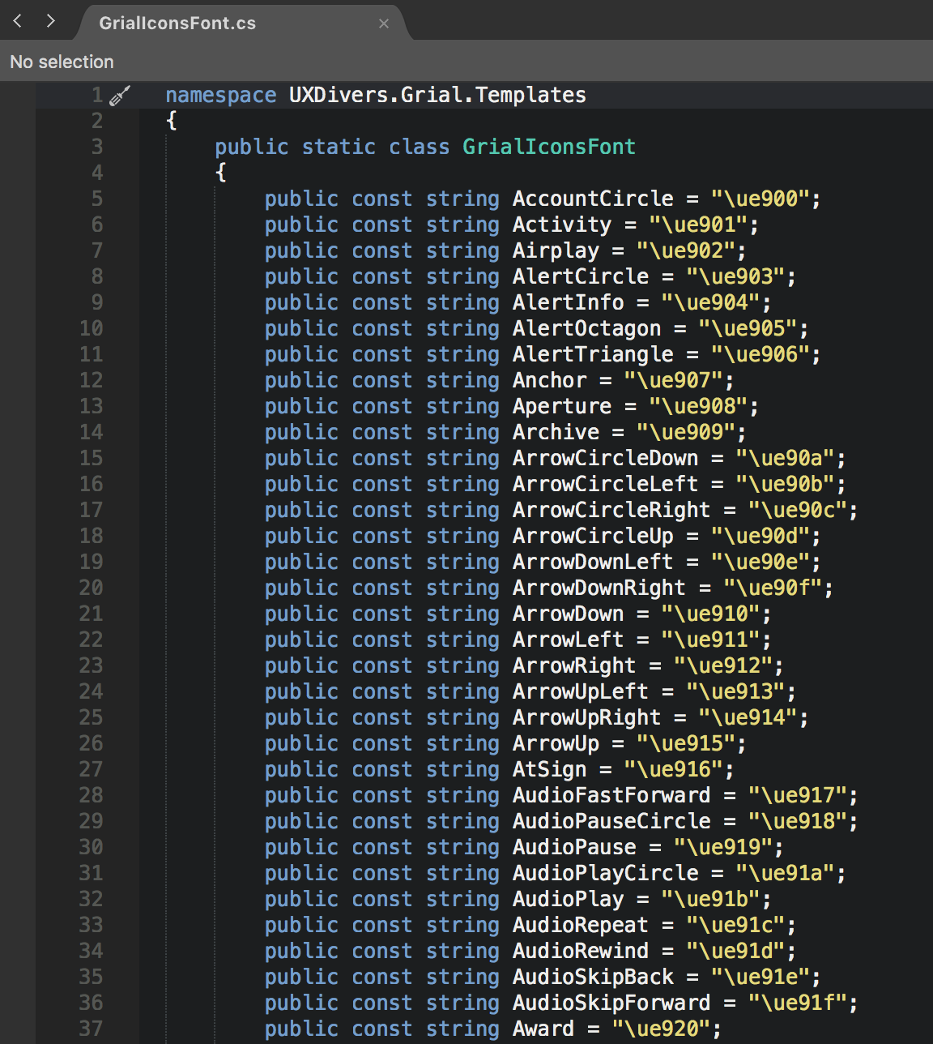Click the ArrowCircleRight constant name
Image resolution: width=933 pixels, height=1044 pixels.
pos(611,510)
